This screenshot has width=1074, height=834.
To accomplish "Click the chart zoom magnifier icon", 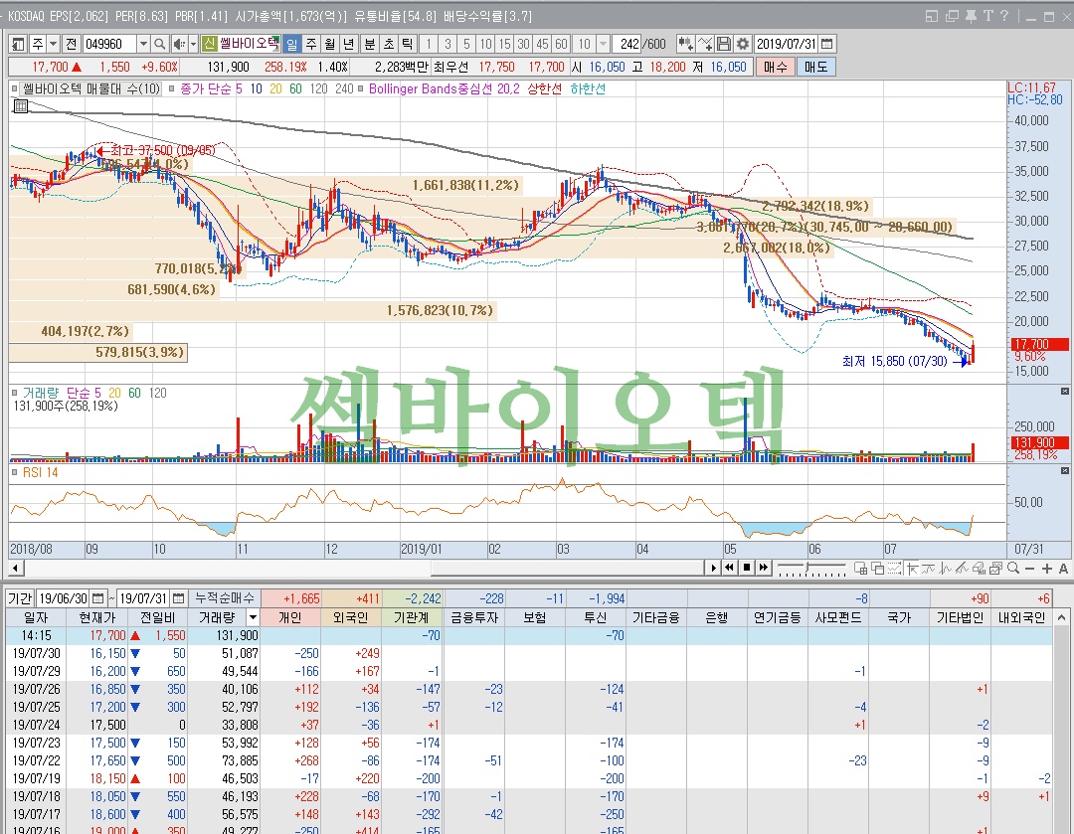I will point(1013,568).
